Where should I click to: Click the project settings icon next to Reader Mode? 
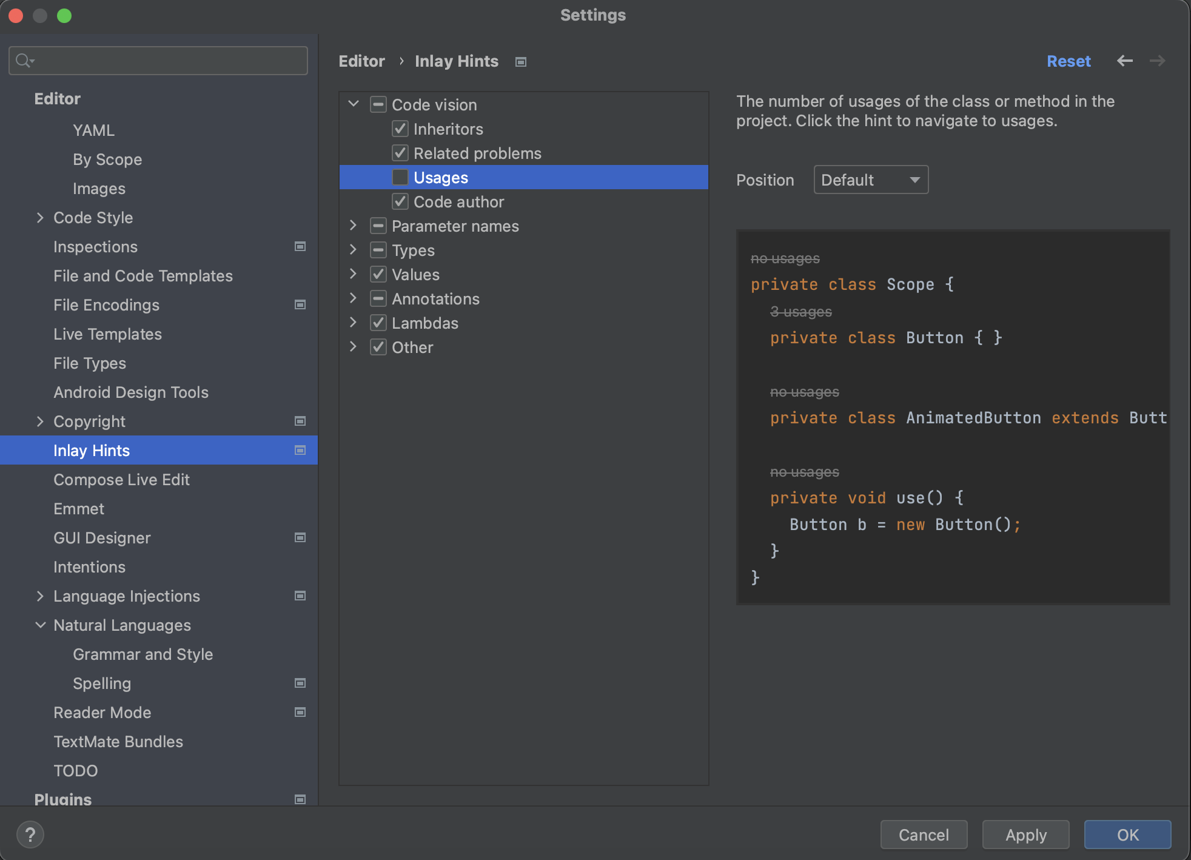300,712
